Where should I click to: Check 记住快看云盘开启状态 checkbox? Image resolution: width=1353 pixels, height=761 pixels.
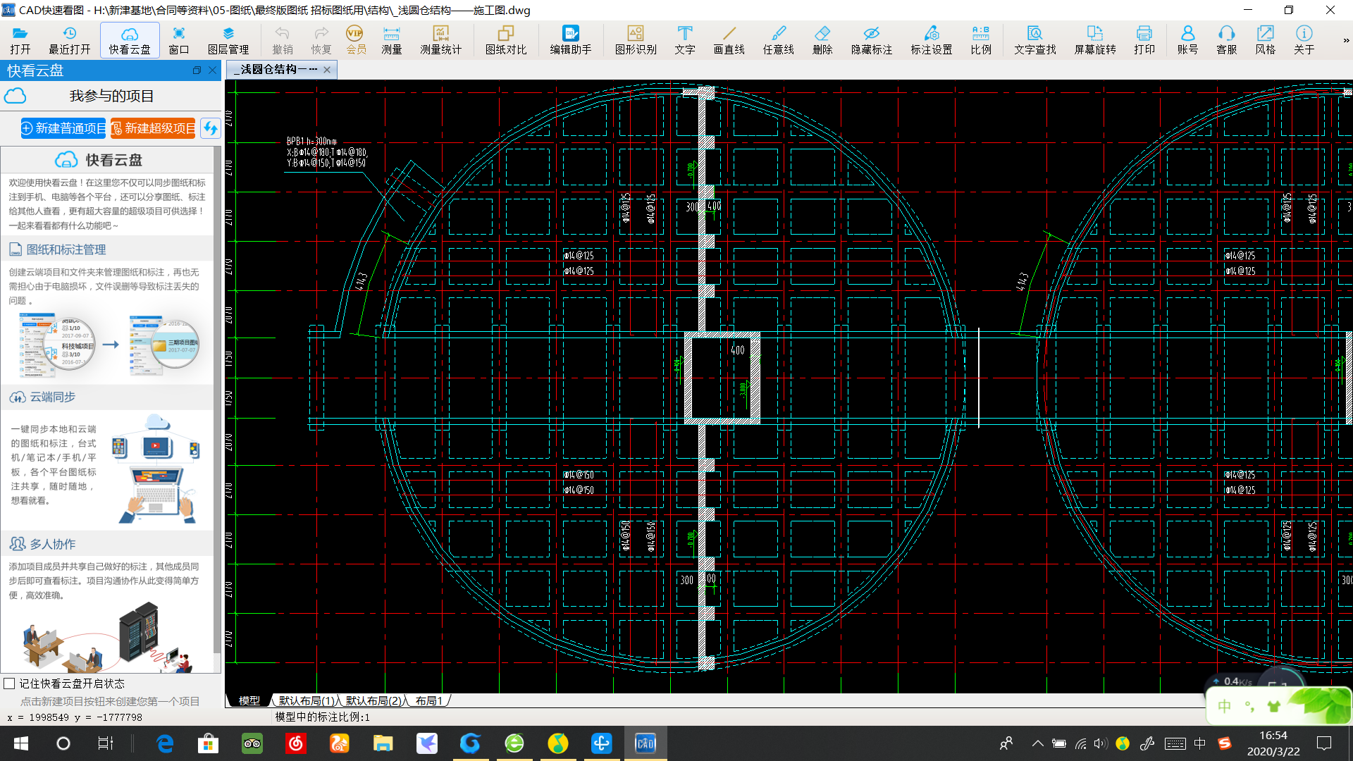pos(9,683)
